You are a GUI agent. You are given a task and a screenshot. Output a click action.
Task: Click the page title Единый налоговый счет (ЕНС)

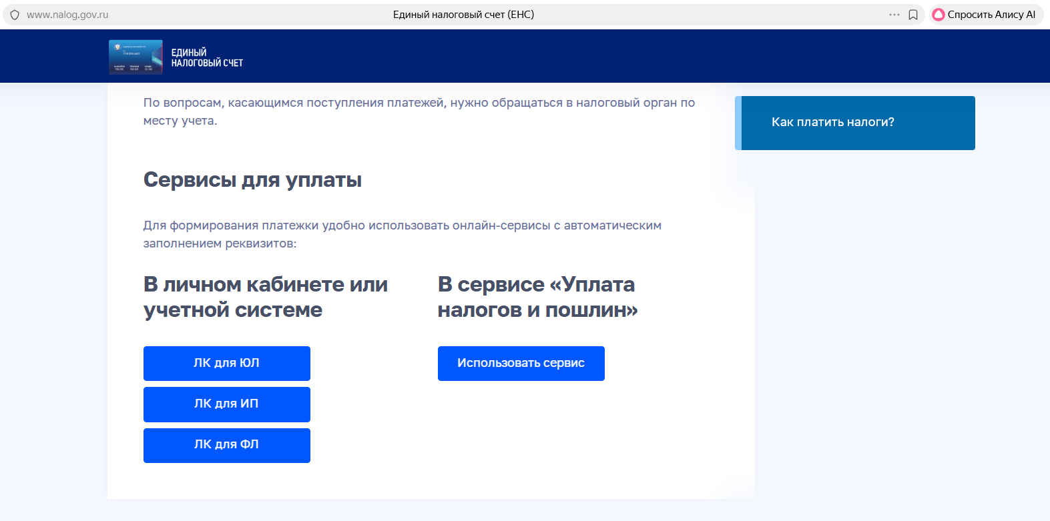pos(463,15)
